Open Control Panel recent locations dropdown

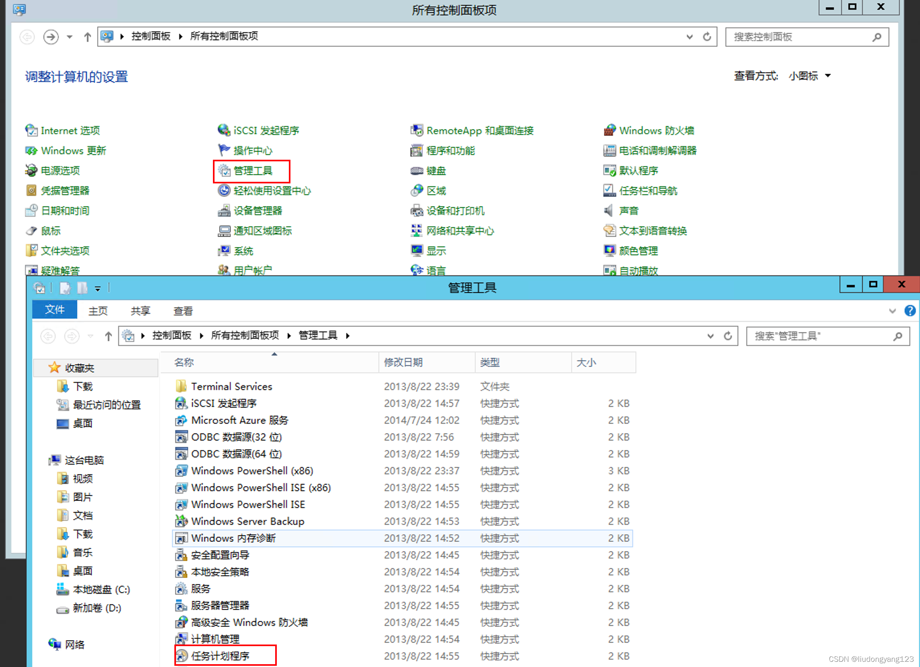tap(70, 37)
